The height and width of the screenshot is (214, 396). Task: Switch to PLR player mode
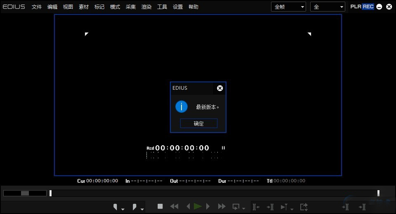click(x=356, y=7)
